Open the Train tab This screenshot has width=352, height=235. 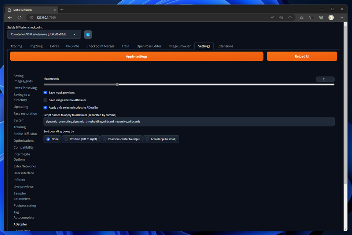[x=125, y=46]
